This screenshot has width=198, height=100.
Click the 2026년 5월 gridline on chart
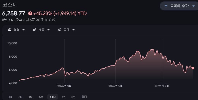115,61
